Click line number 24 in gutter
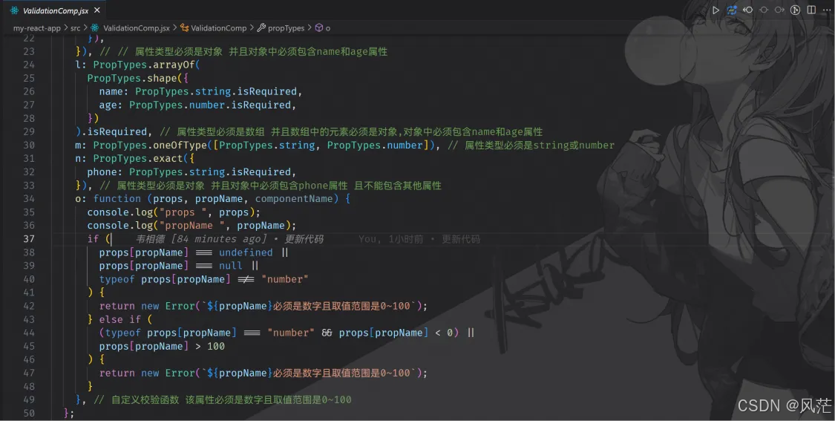 coord(29,65)
